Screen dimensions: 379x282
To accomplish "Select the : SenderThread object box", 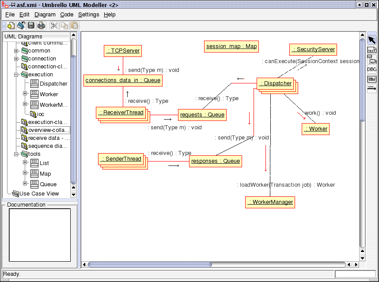I will [x=121, y=159].
